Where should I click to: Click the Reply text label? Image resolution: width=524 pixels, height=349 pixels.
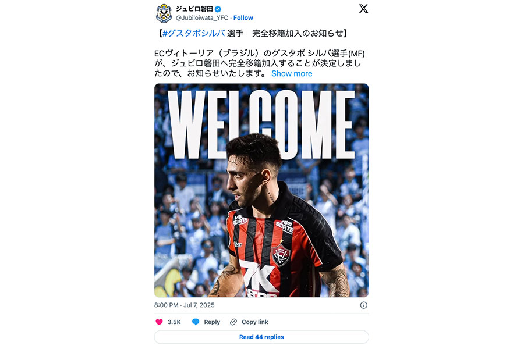tap(212, 322)
